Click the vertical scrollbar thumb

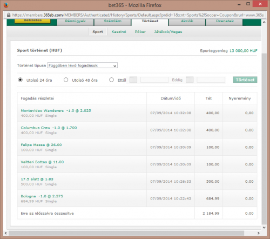[264, 139]
